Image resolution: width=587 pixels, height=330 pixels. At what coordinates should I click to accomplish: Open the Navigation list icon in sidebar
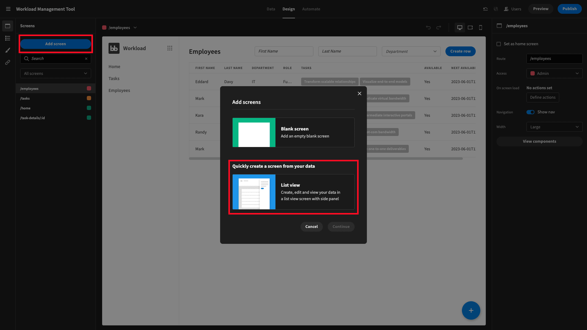click(8, 38)
